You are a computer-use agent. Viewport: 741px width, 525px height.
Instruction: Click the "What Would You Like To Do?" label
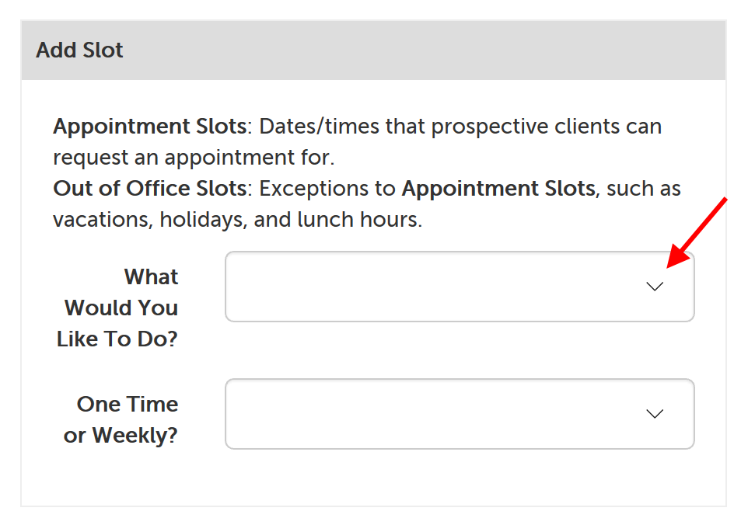(x=121, y=308)
